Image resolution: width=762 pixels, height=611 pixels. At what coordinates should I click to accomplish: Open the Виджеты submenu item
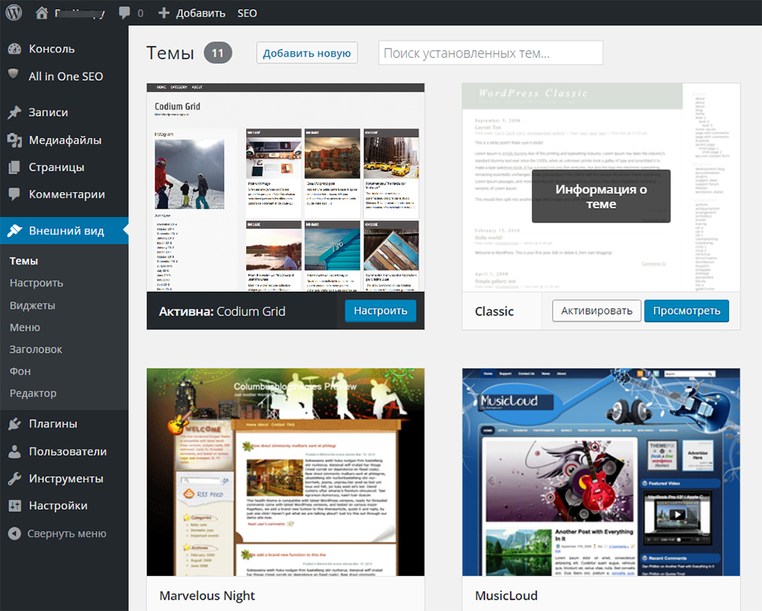32,305
